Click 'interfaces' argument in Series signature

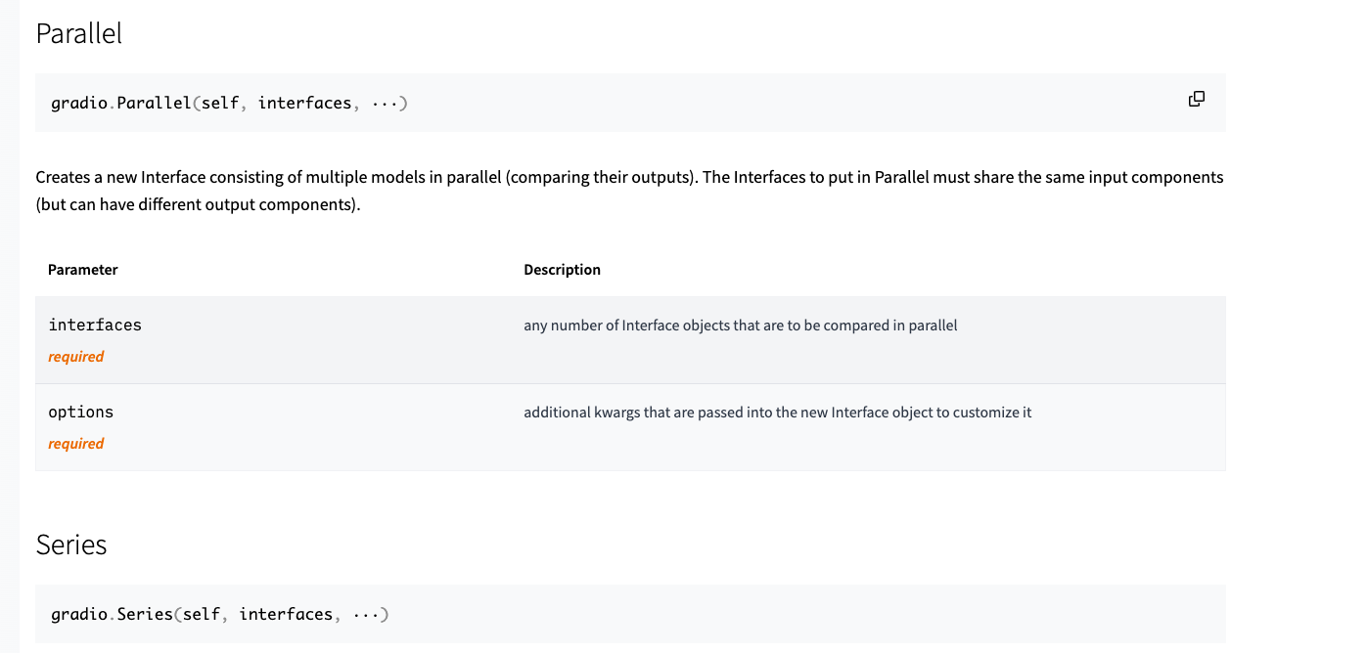point(286,614)
